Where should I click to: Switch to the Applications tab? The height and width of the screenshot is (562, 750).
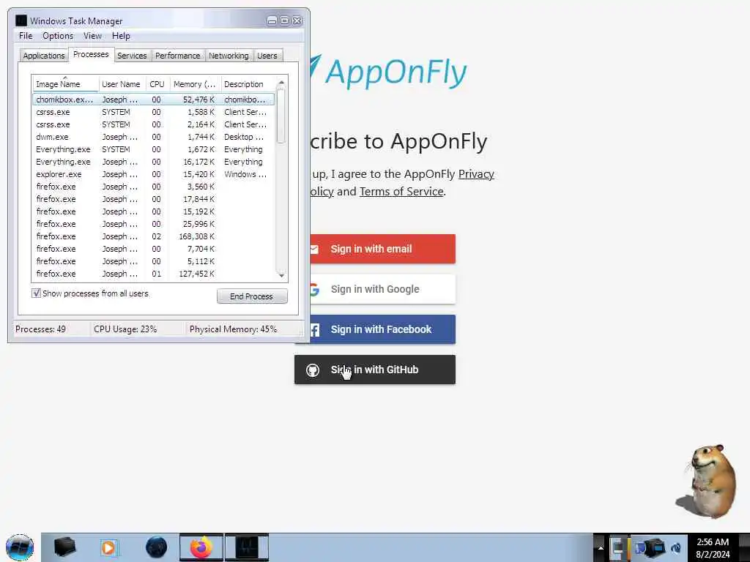[x=43, y=56]
